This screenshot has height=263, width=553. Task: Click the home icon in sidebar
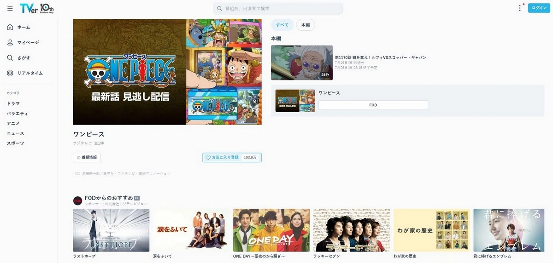[10, 27]
